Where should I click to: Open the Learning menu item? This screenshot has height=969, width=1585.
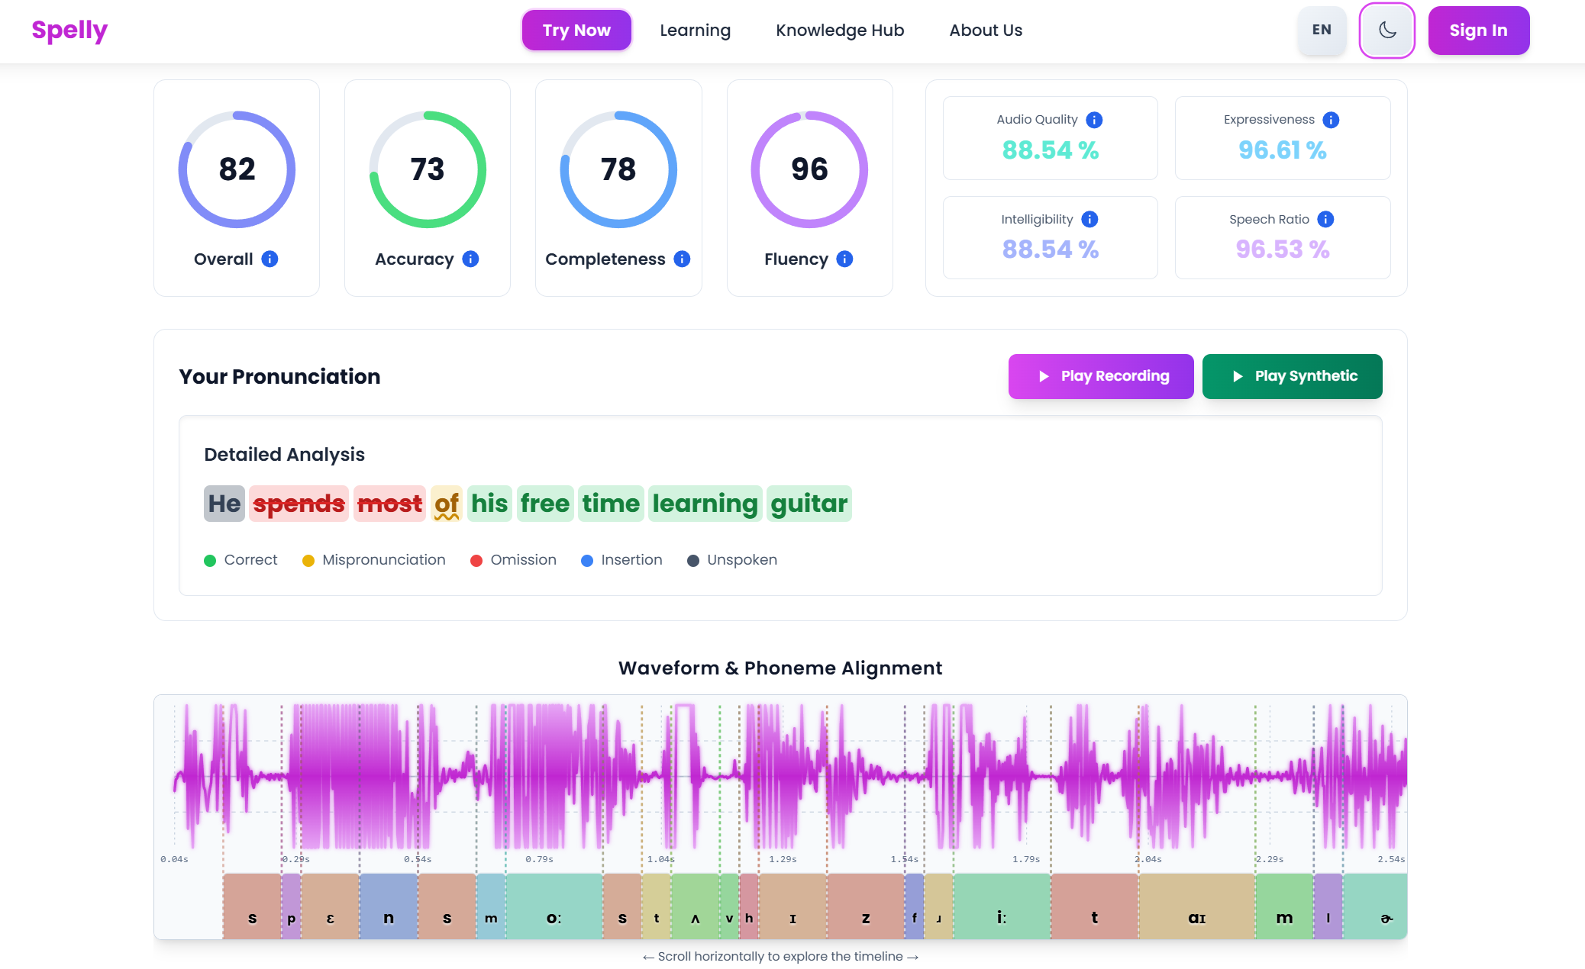(x=695, y=31)
